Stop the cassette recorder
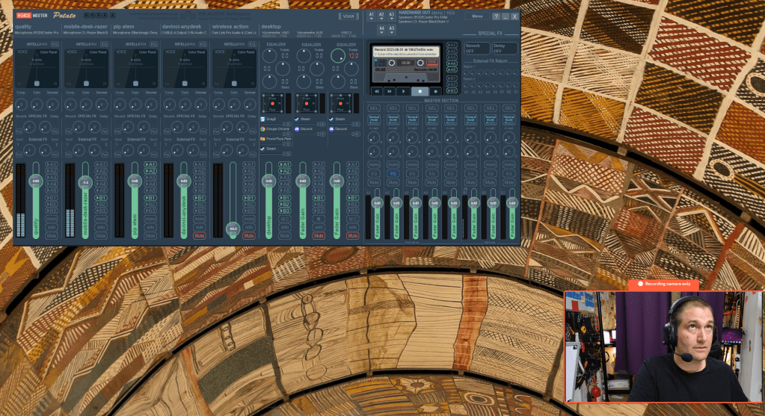 coord(420,91)
